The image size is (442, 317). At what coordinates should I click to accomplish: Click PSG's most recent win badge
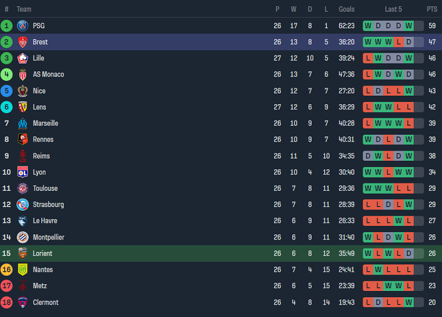click(409, 25)
